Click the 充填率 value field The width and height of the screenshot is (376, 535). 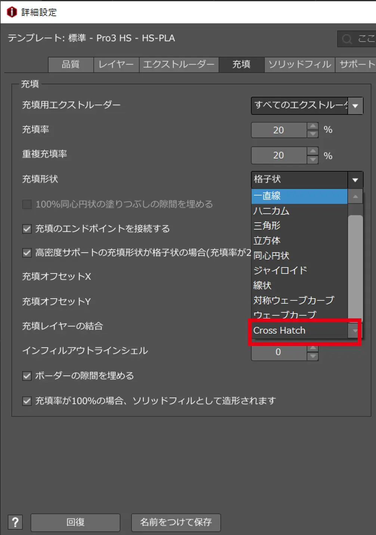[279, 130]
